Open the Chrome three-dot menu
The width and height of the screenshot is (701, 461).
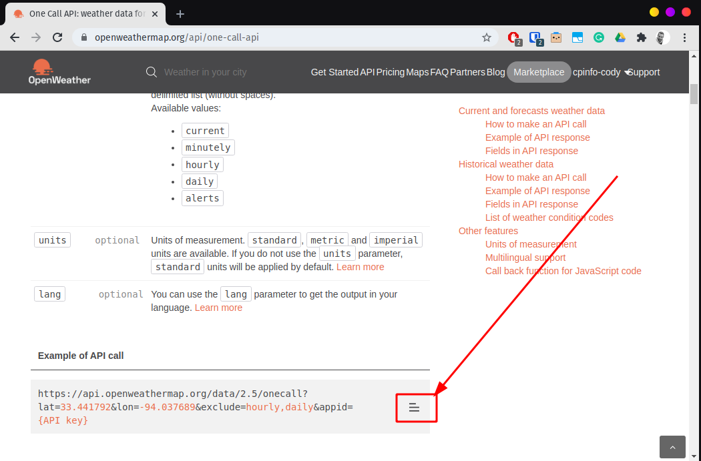coord(684,37)
